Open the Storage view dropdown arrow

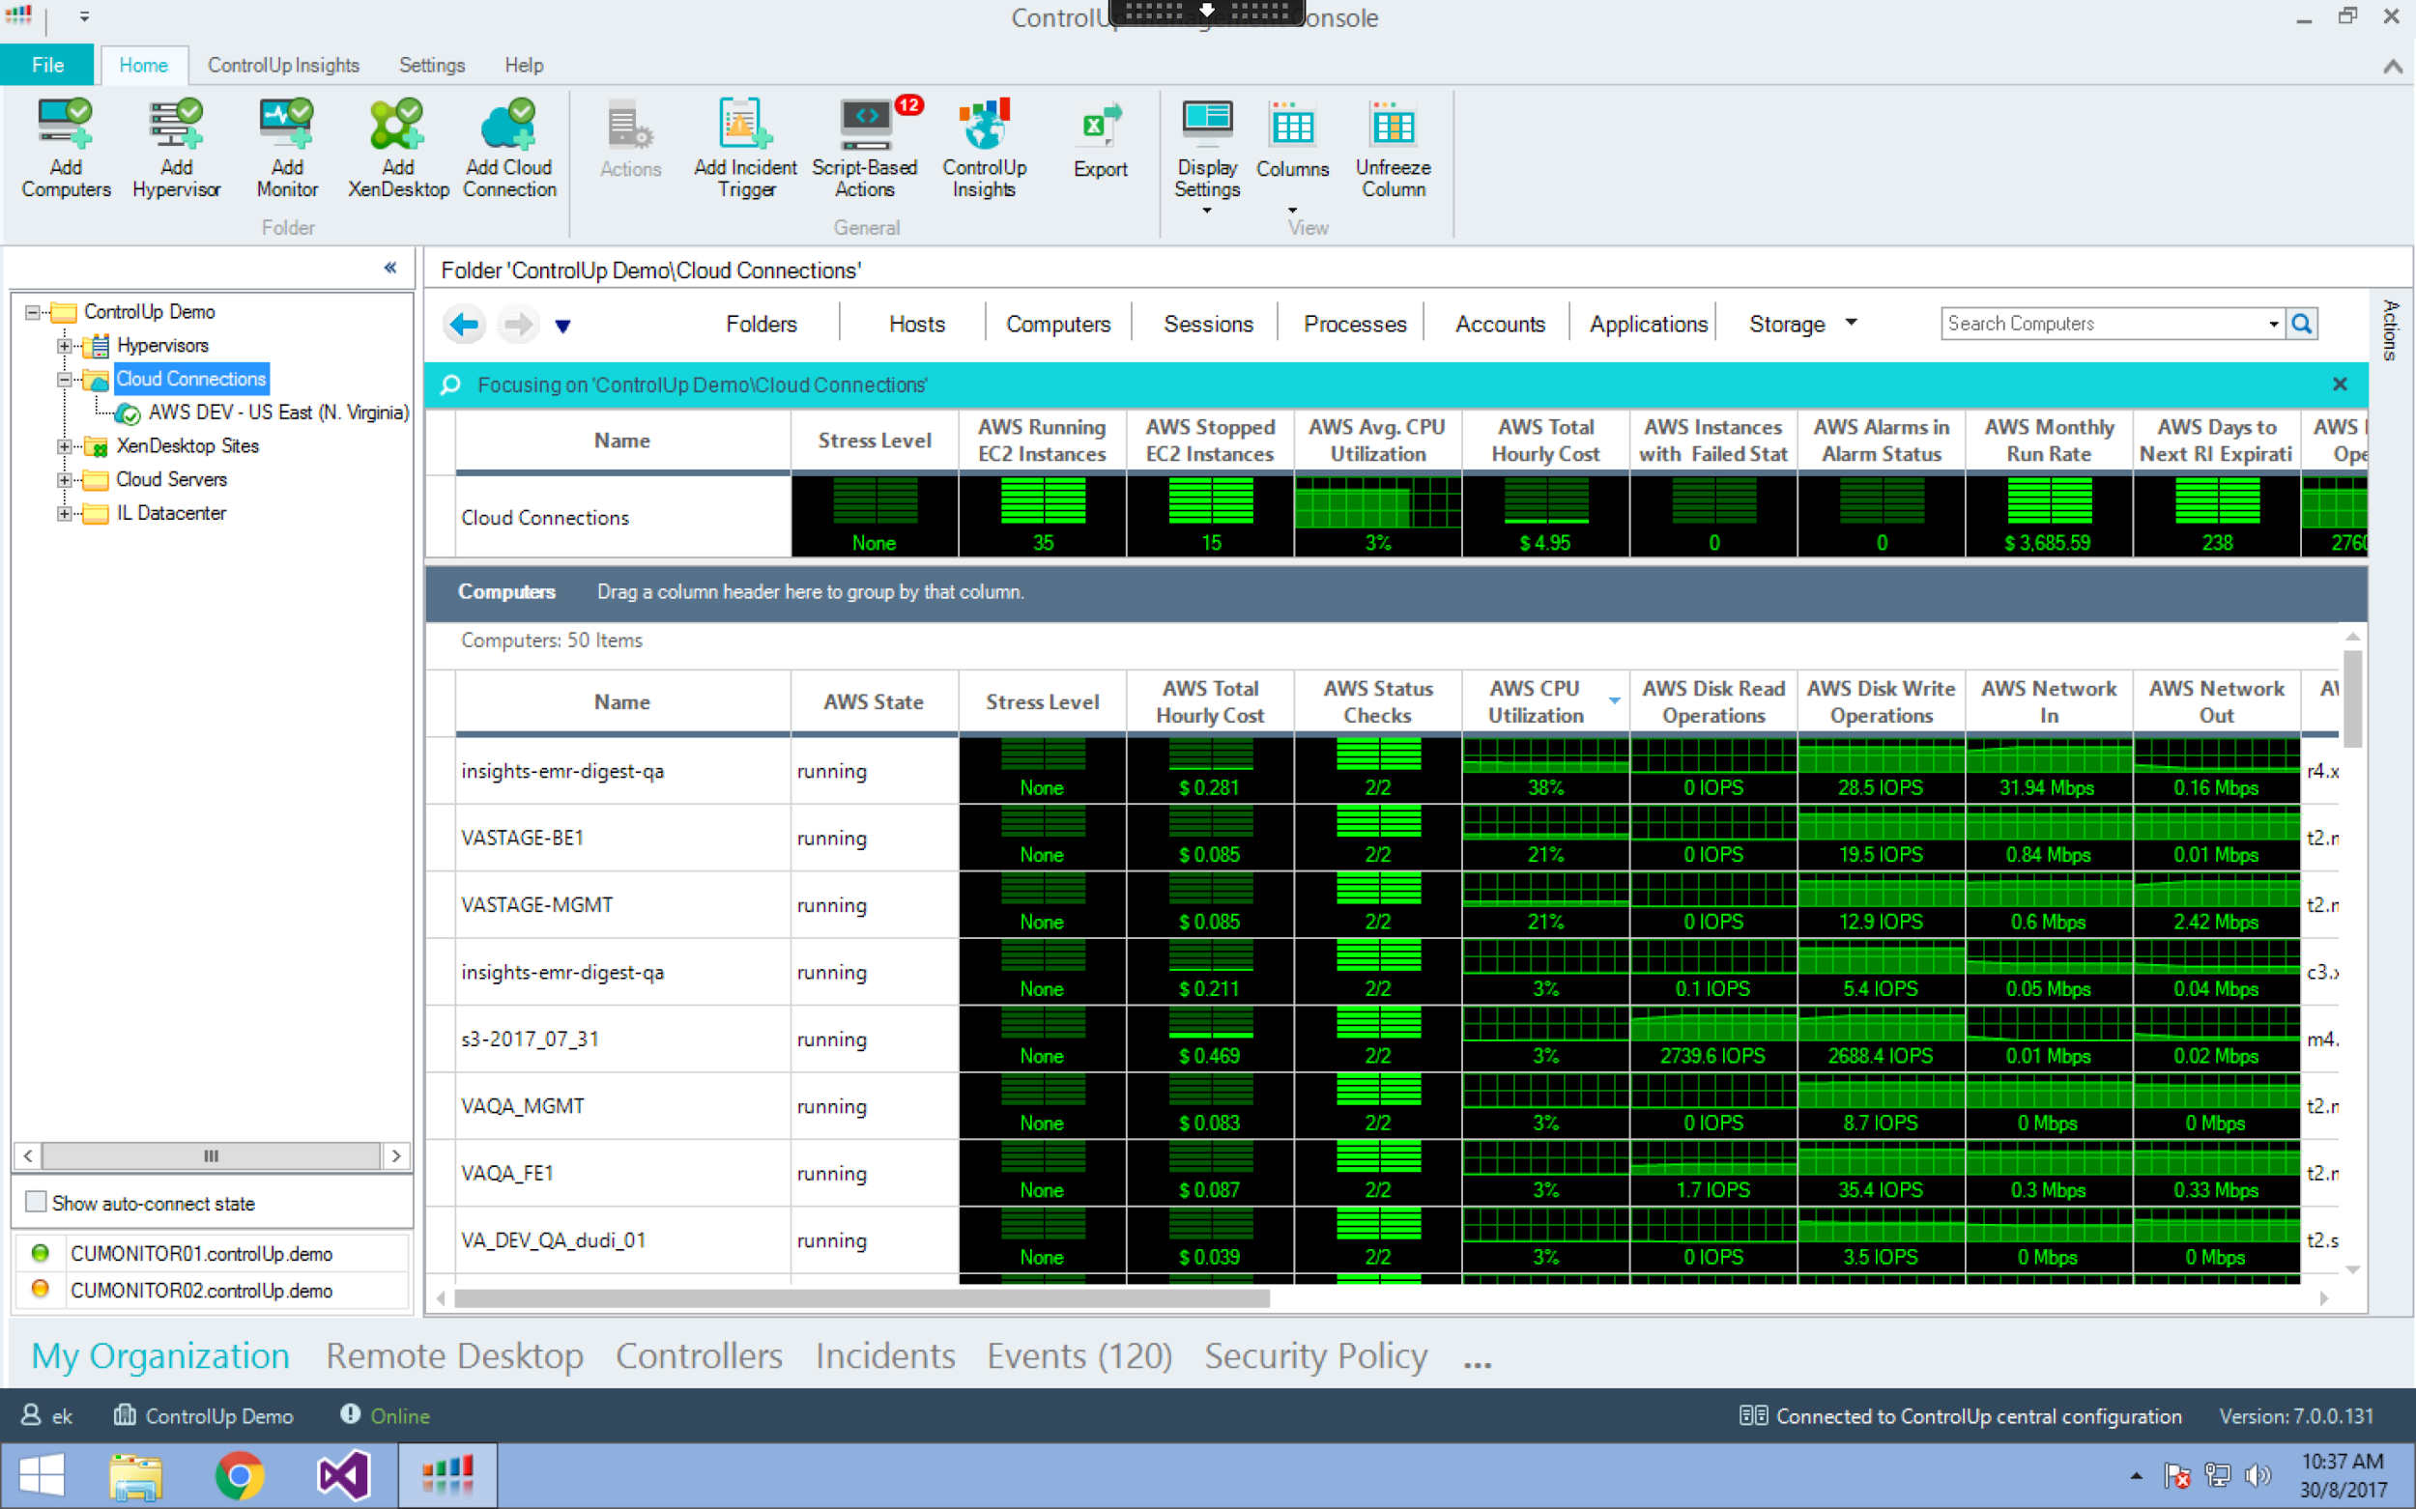point(1851,323)
